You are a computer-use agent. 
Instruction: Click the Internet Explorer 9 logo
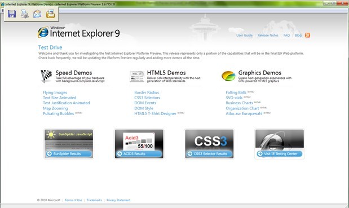pyautogui.click(x=79, y=33)
